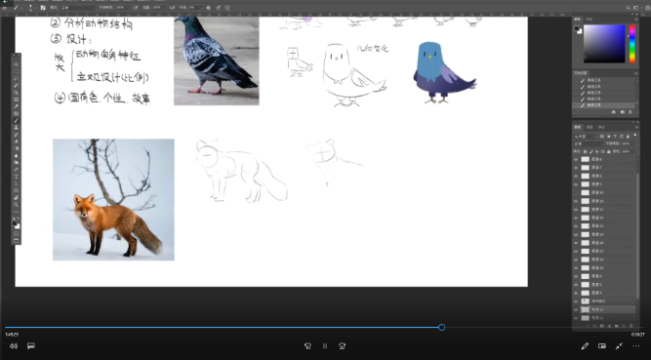The width and height of the screenshot is (651, 360).
Task: Select the Rectangular Marquee tool
Action: pos(17,71)
